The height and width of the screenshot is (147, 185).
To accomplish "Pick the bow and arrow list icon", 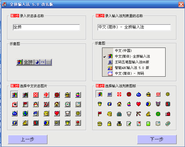I will click(x=138, y=114).
